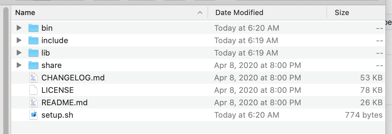
Task: Toggle sort direction arrow in Name header
Action: click(x=200, y=13)
